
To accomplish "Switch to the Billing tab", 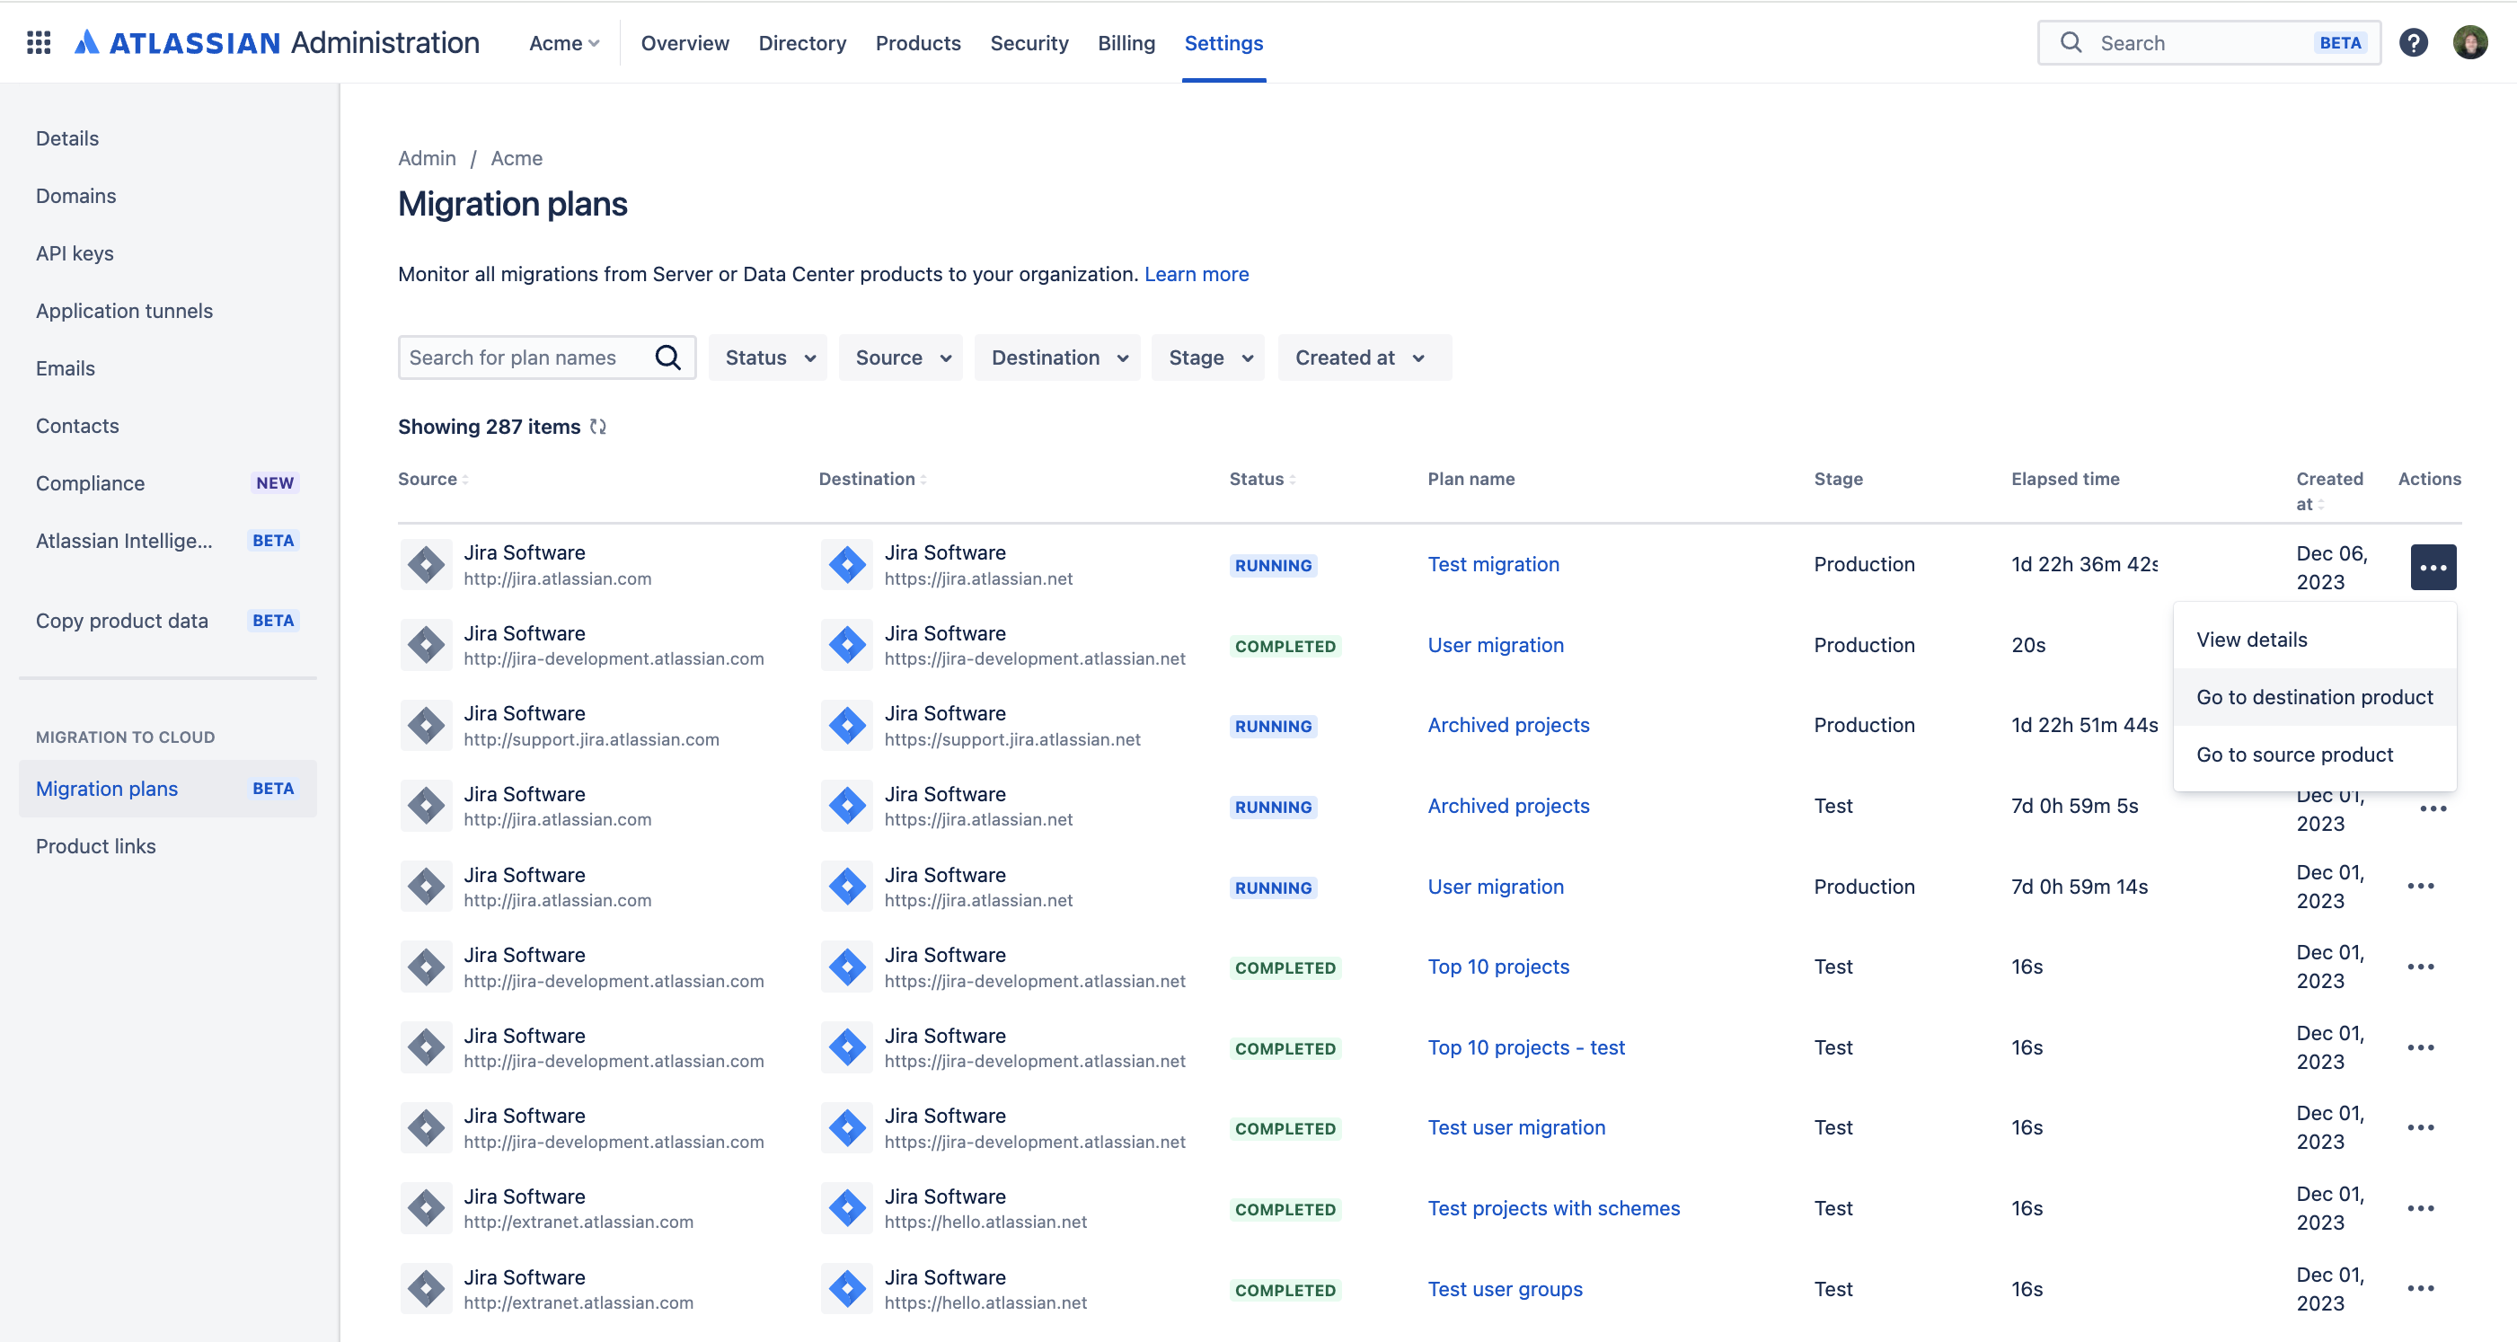I will [1126, 43].
